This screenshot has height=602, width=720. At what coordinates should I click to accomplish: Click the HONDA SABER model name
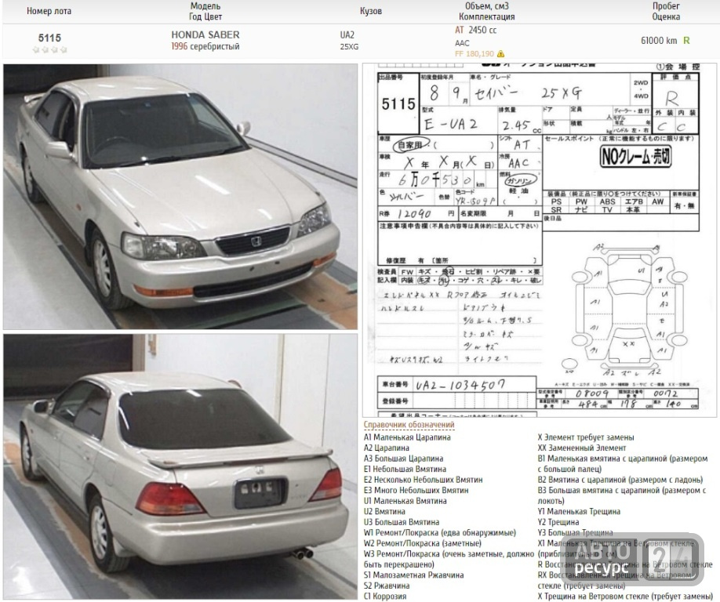tap(205, 34)
